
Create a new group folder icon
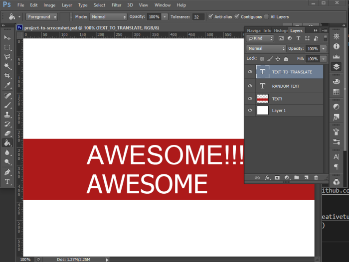tap(297, 177)
